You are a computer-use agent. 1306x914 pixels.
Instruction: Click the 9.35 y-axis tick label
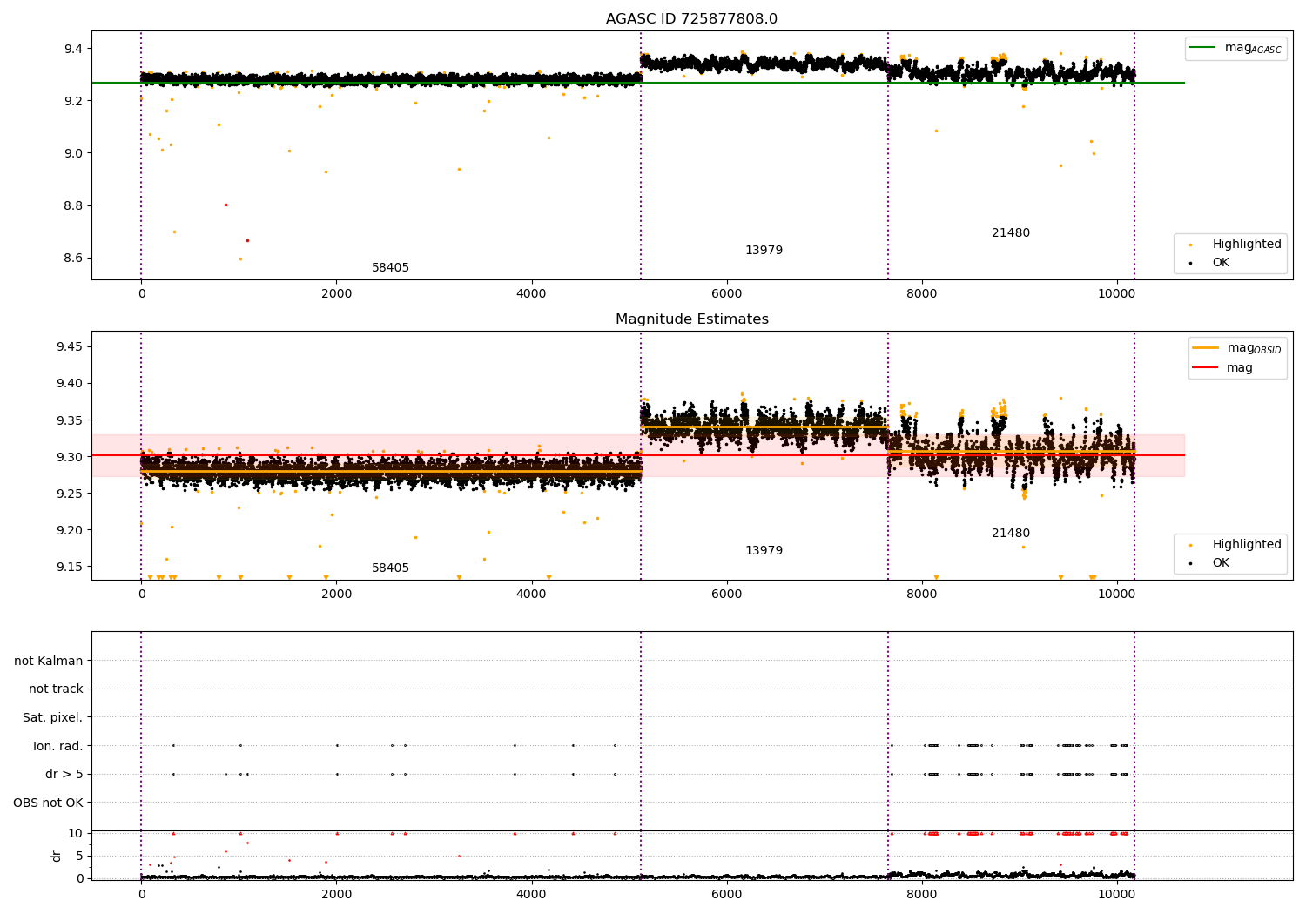pyautogui.click(x=71, y=420)
